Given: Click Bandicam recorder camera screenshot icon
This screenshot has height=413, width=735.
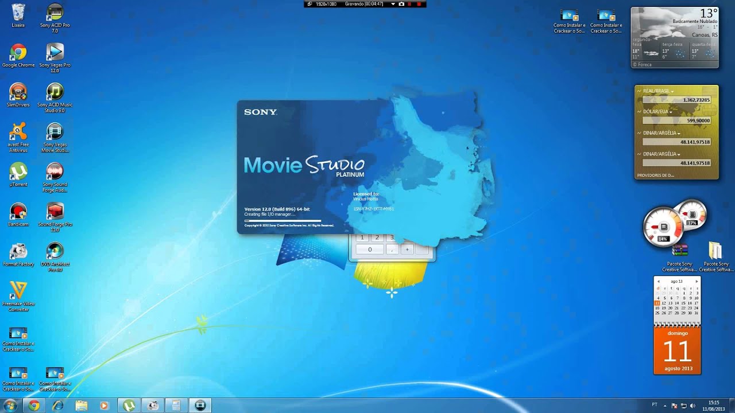Looking at the screenshot, I should [401, 4].
